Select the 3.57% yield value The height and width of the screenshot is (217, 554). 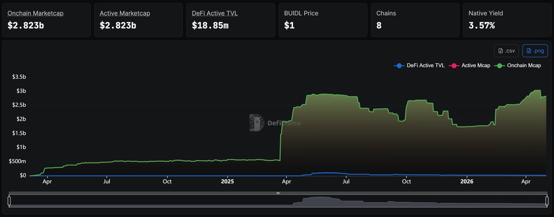coord(482,26)
